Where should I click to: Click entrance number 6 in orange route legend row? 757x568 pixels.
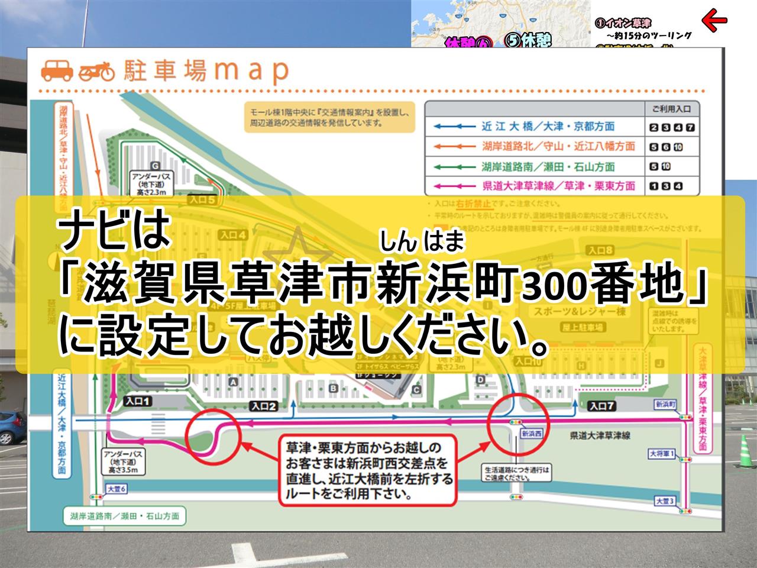[x=665, y=147]
